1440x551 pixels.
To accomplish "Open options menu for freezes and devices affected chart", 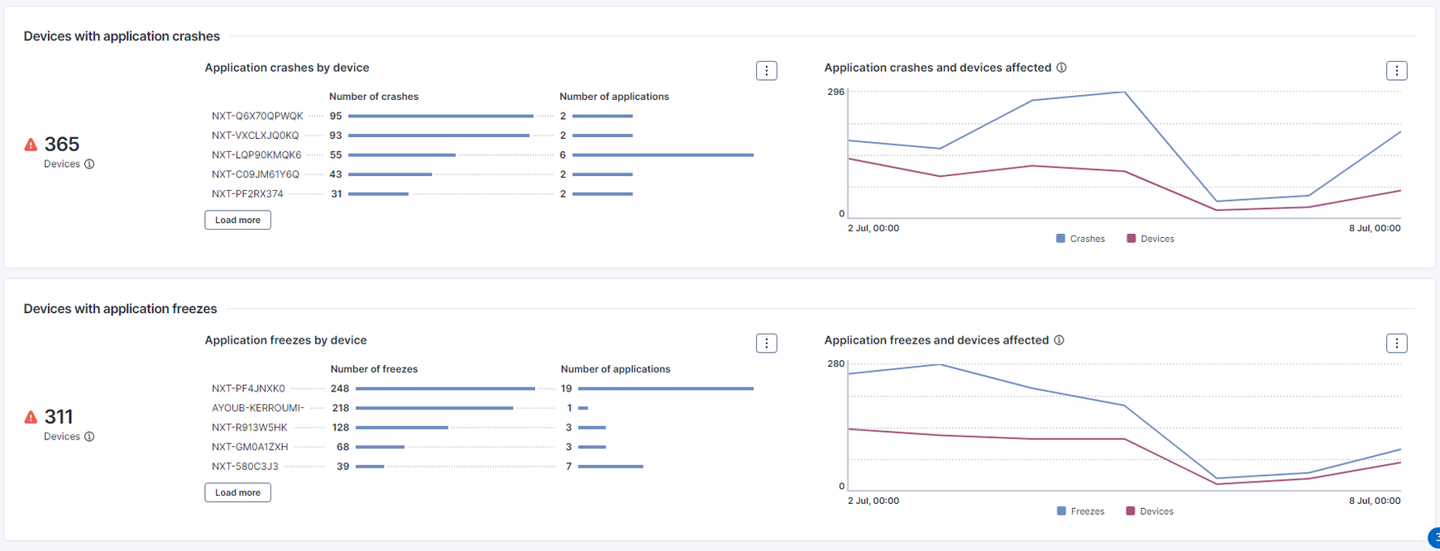I will coord(1396,344).
